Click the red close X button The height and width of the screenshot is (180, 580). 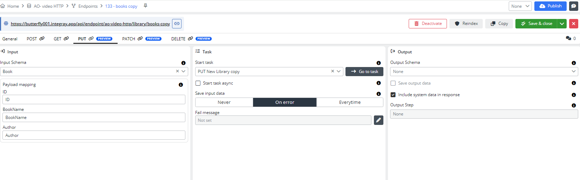(x=574, y=24)
